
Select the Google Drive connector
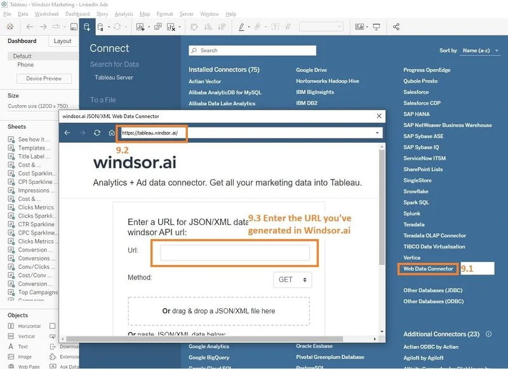311,70
